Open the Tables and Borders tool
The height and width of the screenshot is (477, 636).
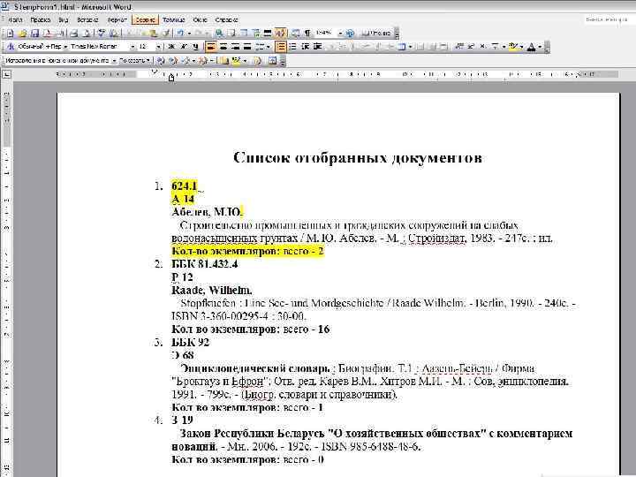tap(231, 34)
